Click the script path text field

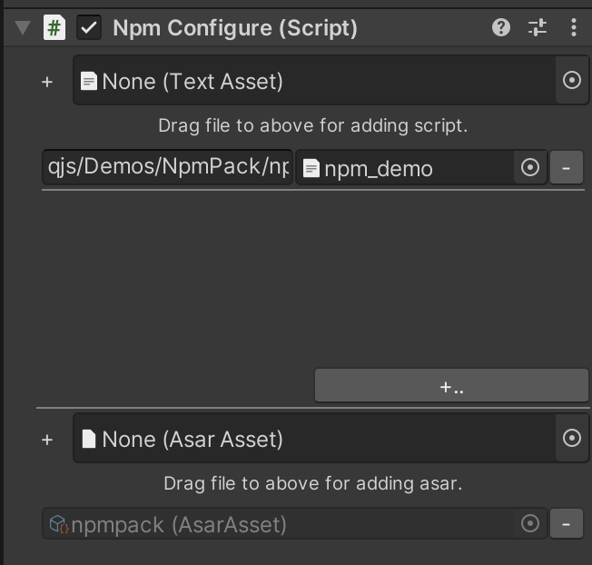click(x=168, y=168)
